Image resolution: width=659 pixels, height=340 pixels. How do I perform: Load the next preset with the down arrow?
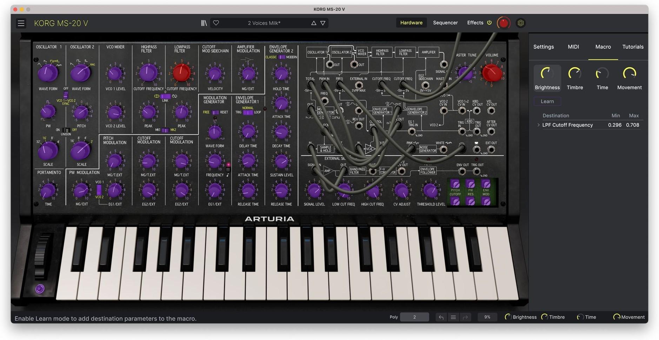point(322,22)
